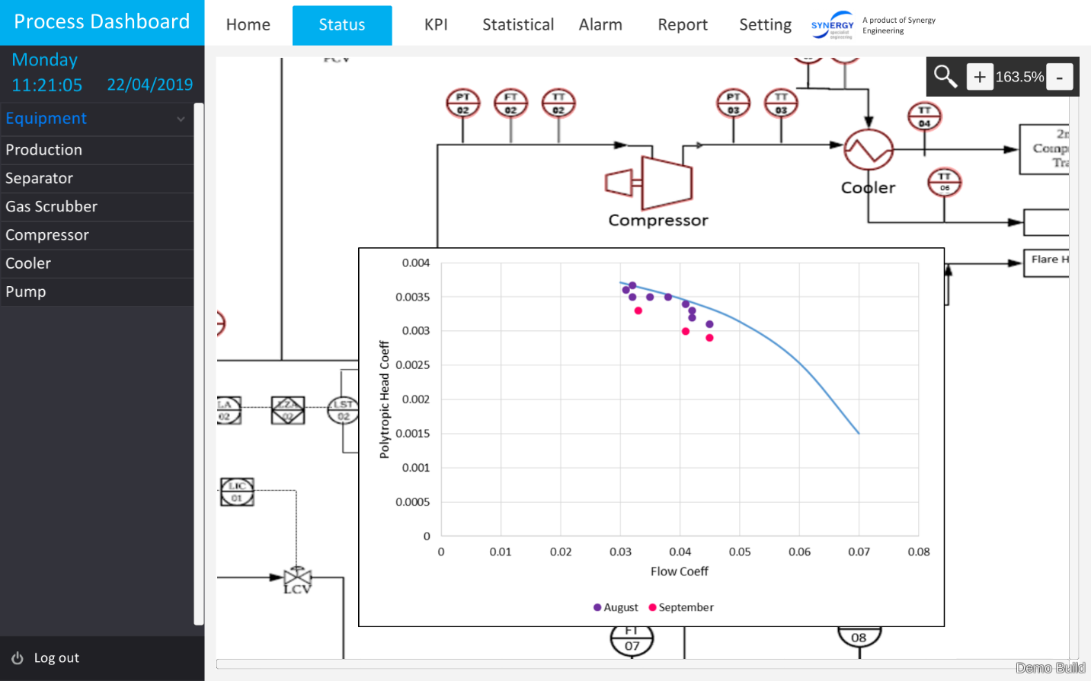Screen dimensions: 1091x681
Task: Click the TT 03 temperature transmitter symbol
Action: 781,103
